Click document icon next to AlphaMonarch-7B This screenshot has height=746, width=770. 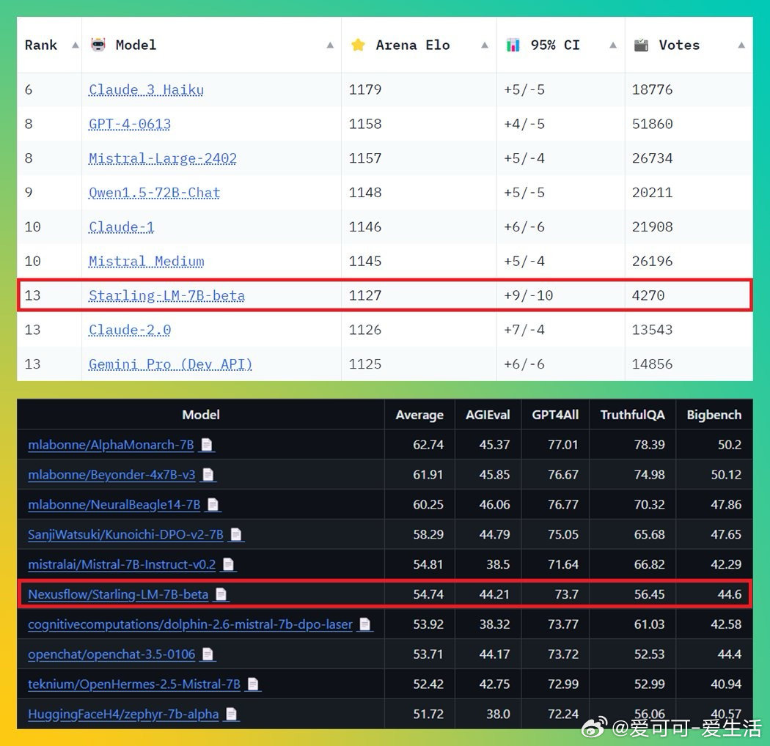coord(207,445)
